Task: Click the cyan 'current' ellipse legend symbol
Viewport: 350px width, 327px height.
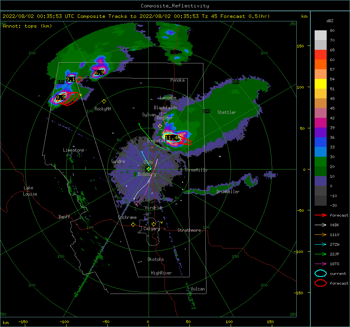Action: [320, 273]
